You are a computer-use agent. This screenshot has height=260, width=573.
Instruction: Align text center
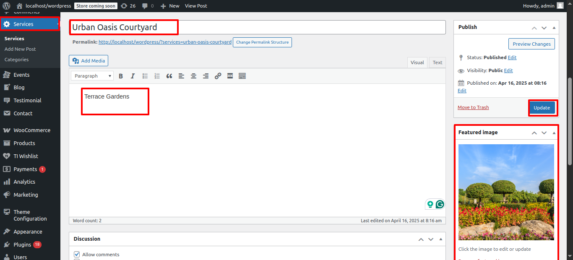193,76
